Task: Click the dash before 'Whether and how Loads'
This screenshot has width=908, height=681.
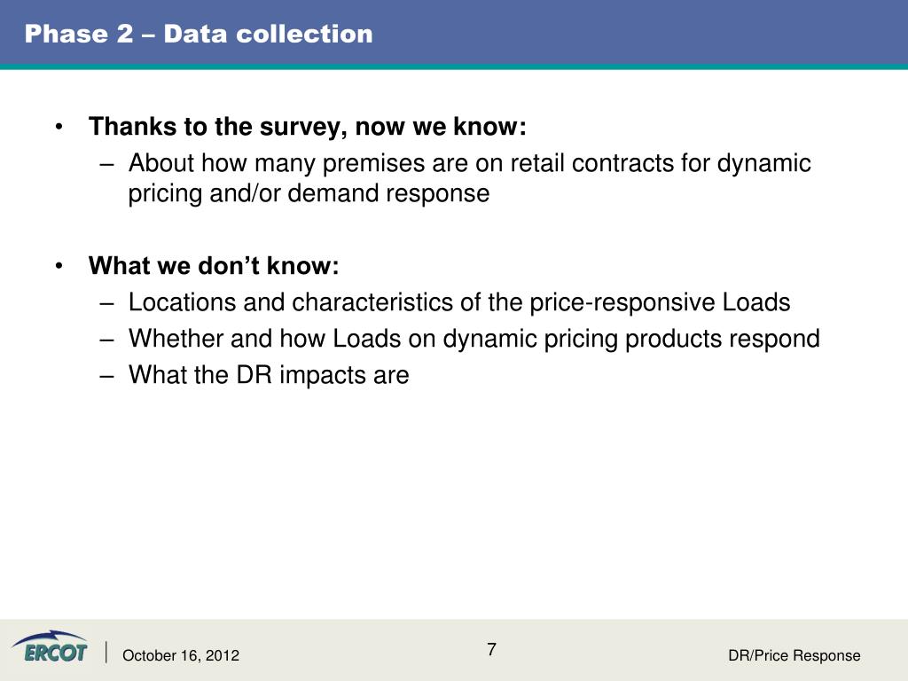Action: tap(106, 340)
